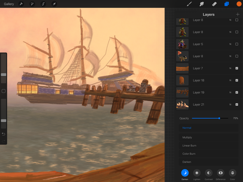Open the Adjustments magic wand menu
The height and width of the screenshot is (182, 243).
click(x=32, y=4)
